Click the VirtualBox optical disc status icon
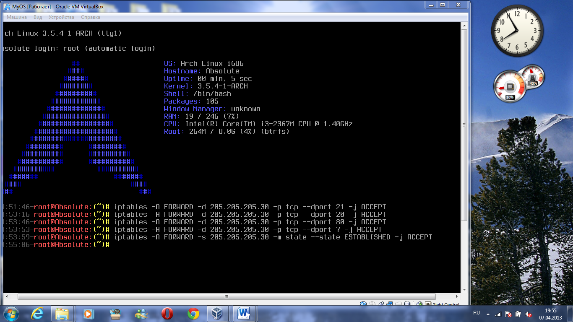The width and height of the screenshot is (573, 322). click(372, 304)
